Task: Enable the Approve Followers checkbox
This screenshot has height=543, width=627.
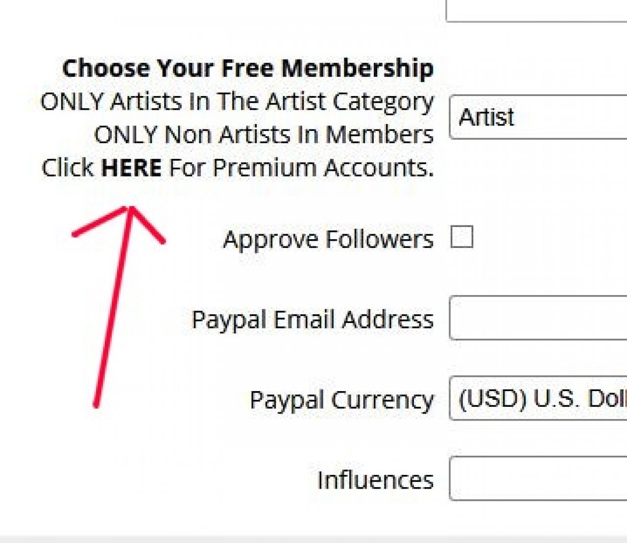Action: tap(461, 237)
